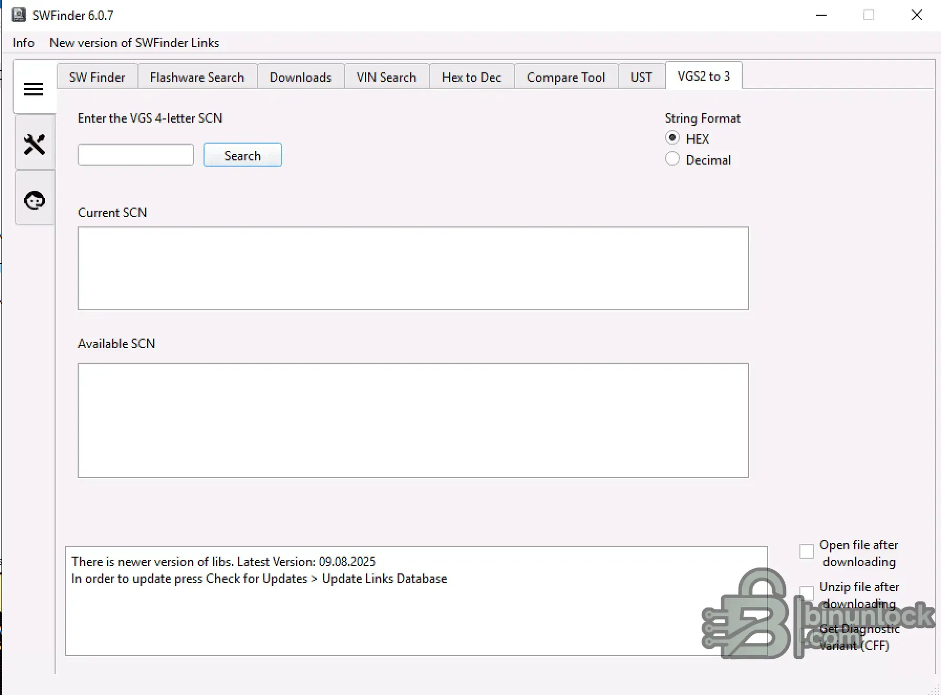This screenshot has height=695, width=941.
Task: Open the Hex to Dec tab
Action: coord(472,77)
